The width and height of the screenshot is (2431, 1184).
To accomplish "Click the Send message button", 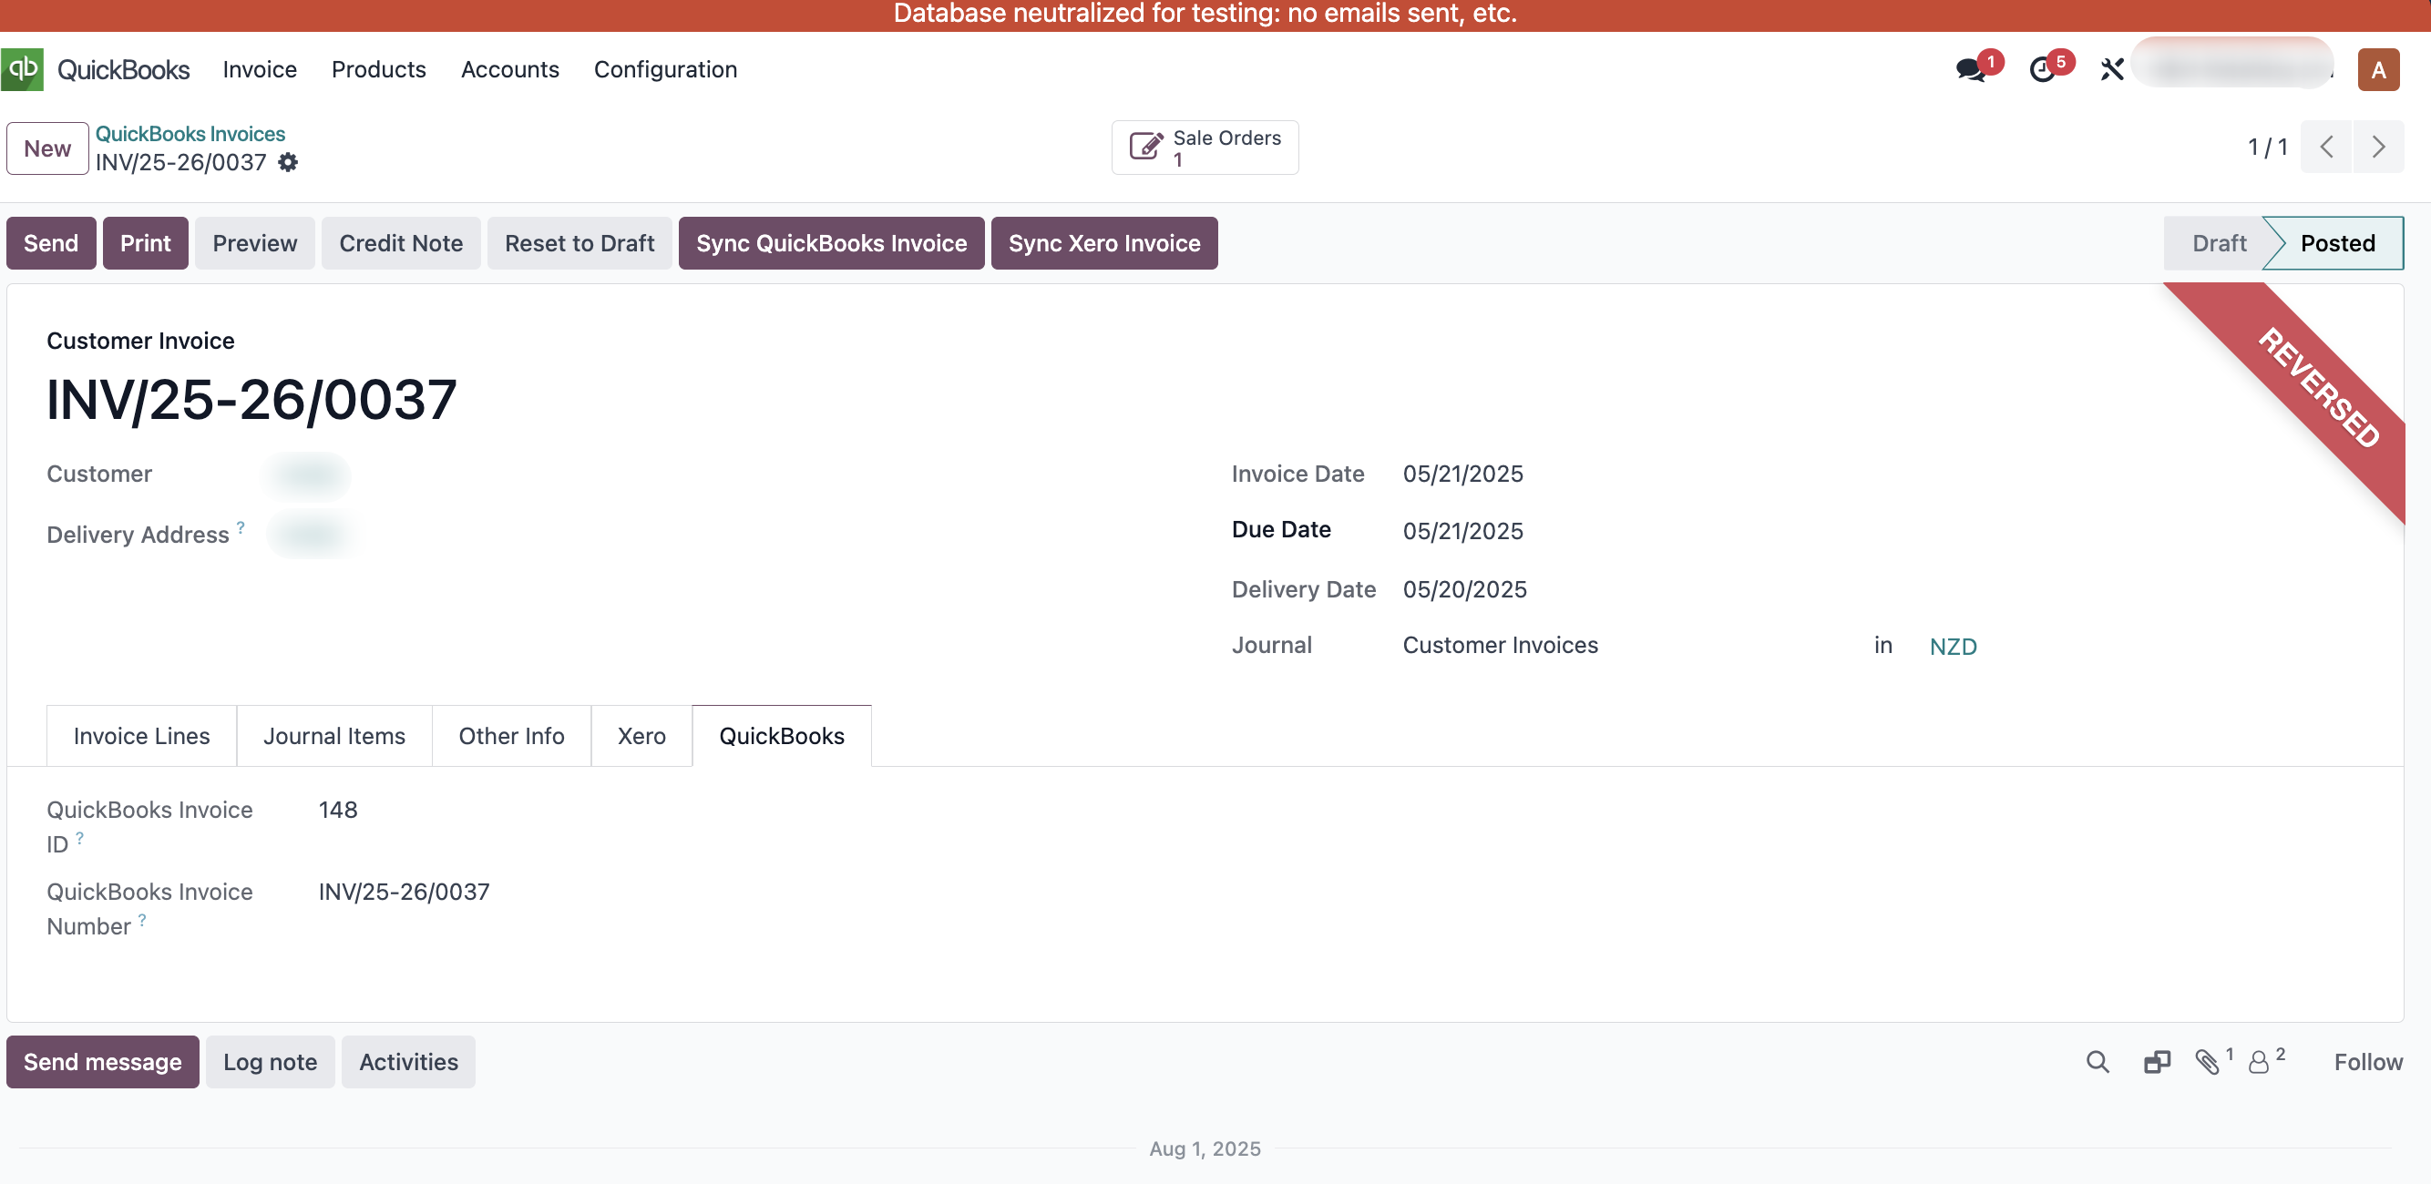I will coord(103,1062).
